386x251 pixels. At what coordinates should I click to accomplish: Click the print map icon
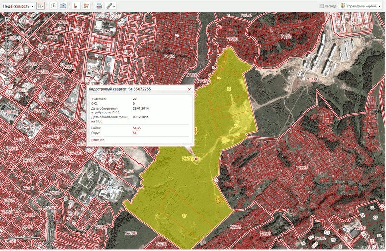click(x=98, y=6)
